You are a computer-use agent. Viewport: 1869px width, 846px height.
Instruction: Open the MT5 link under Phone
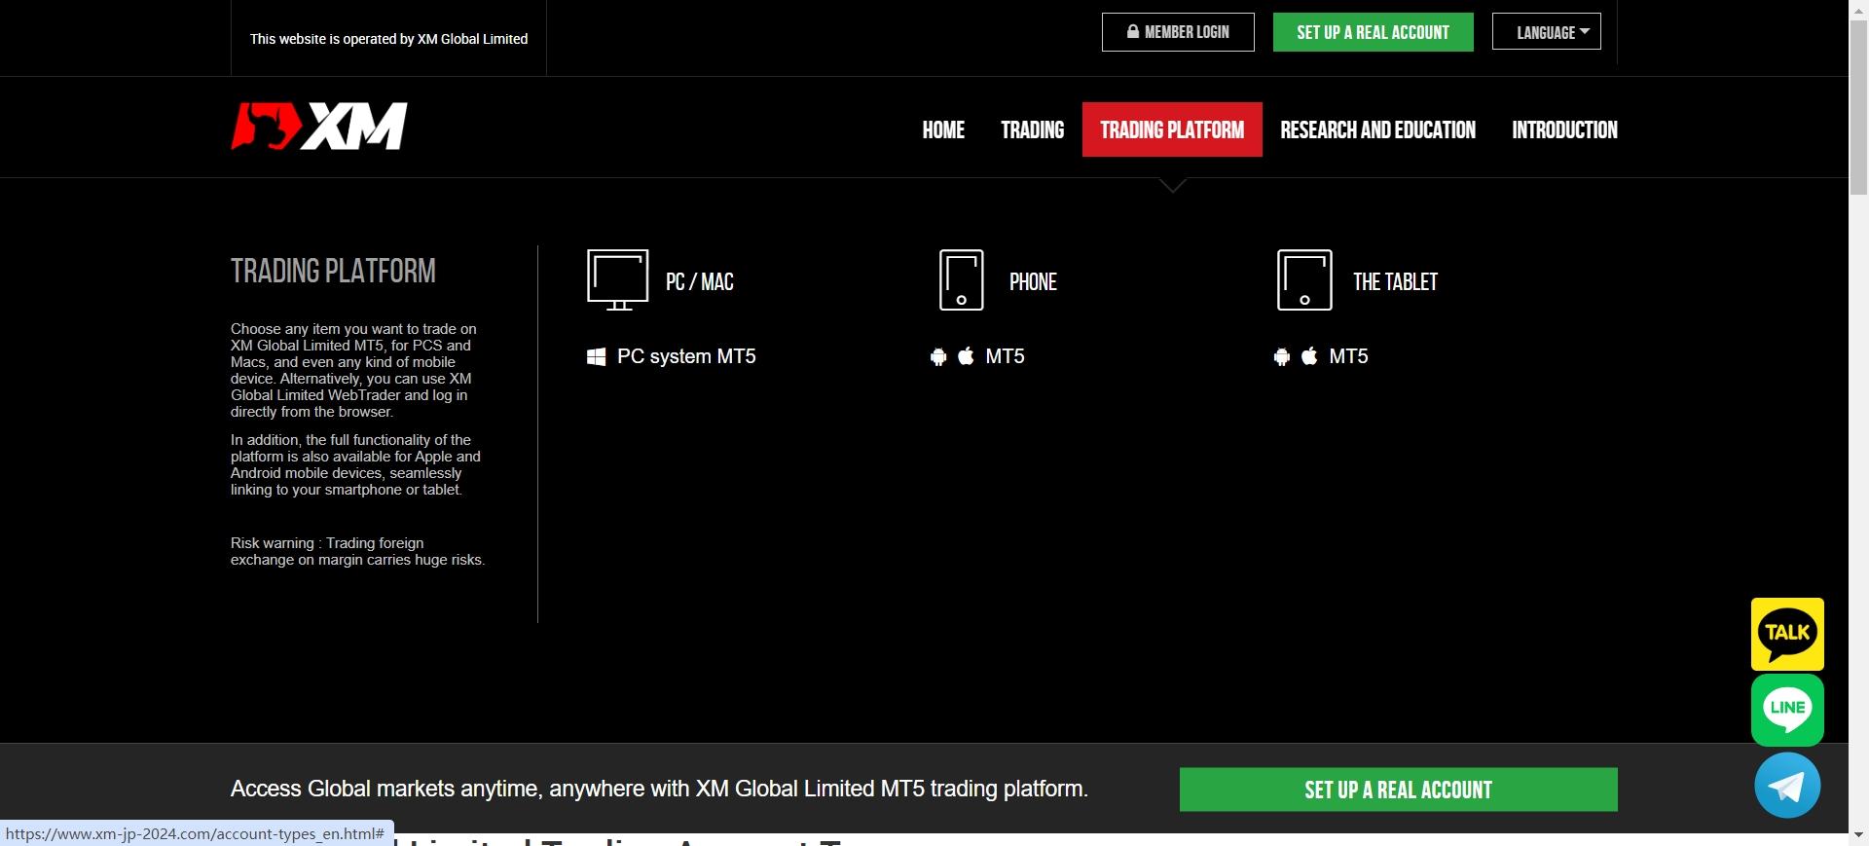pyautogui.click(x=1005, y=356)
